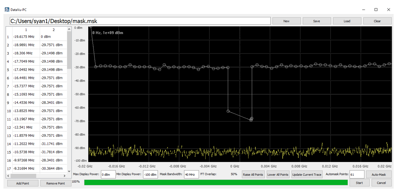Viewport: 398px width, 193px height.
Task: Click the DataVu-PC app icon in title bar
Action: 7,10
